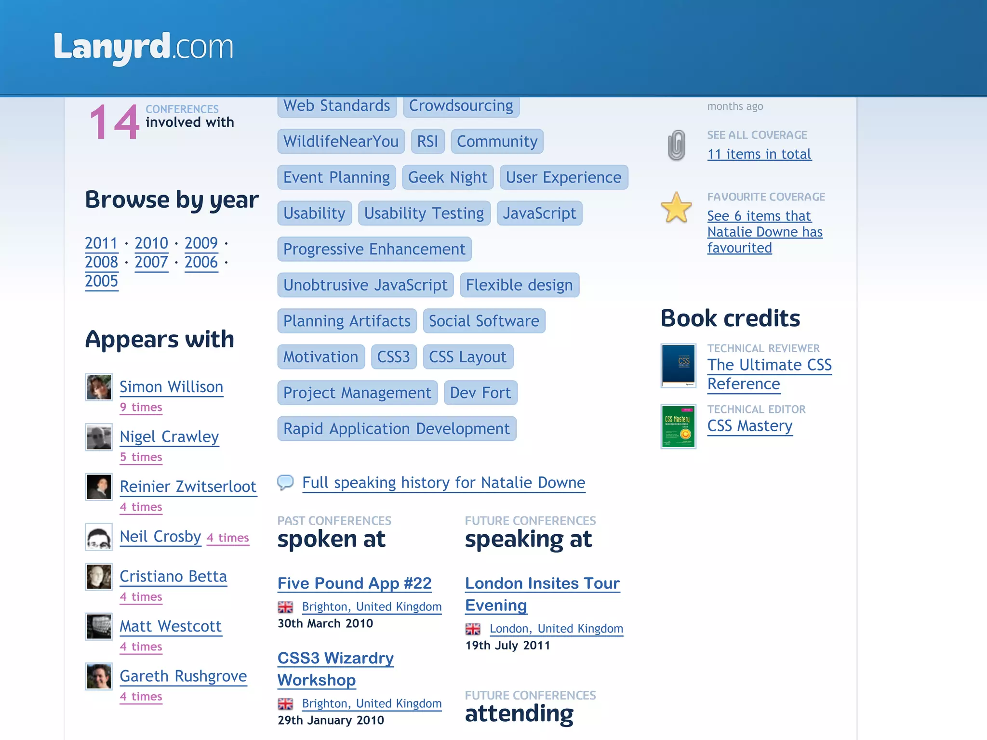Screen dimensions: 987x740
Task: Select the Unobtrusive JavaScript tag
Action: [366, 285]
